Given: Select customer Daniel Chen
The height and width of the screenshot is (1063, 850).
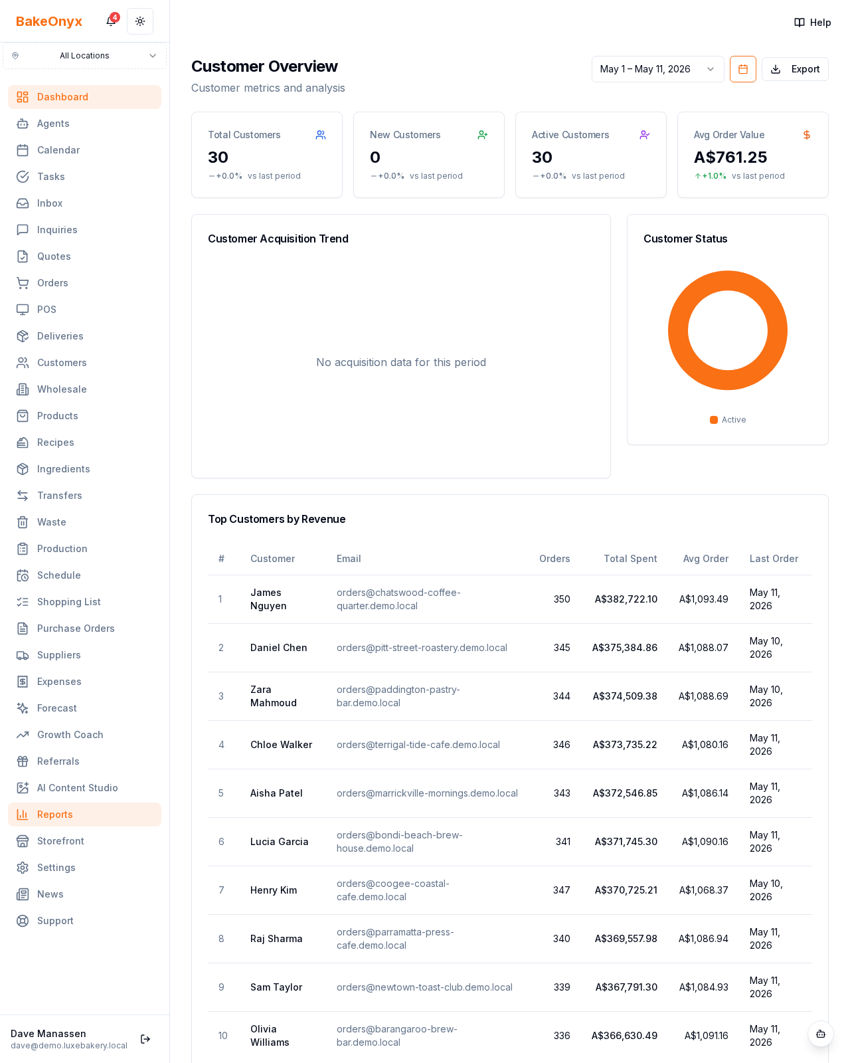Looking at the screenshot, I should coord(278,648).
